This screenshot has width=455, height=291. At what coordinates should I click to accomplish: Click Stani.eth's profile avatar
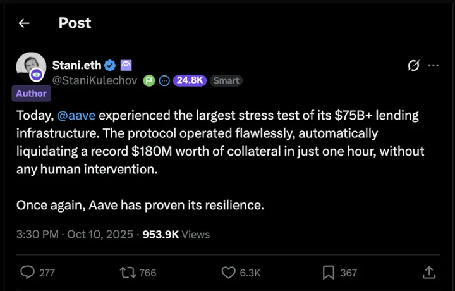click(31, 68)
